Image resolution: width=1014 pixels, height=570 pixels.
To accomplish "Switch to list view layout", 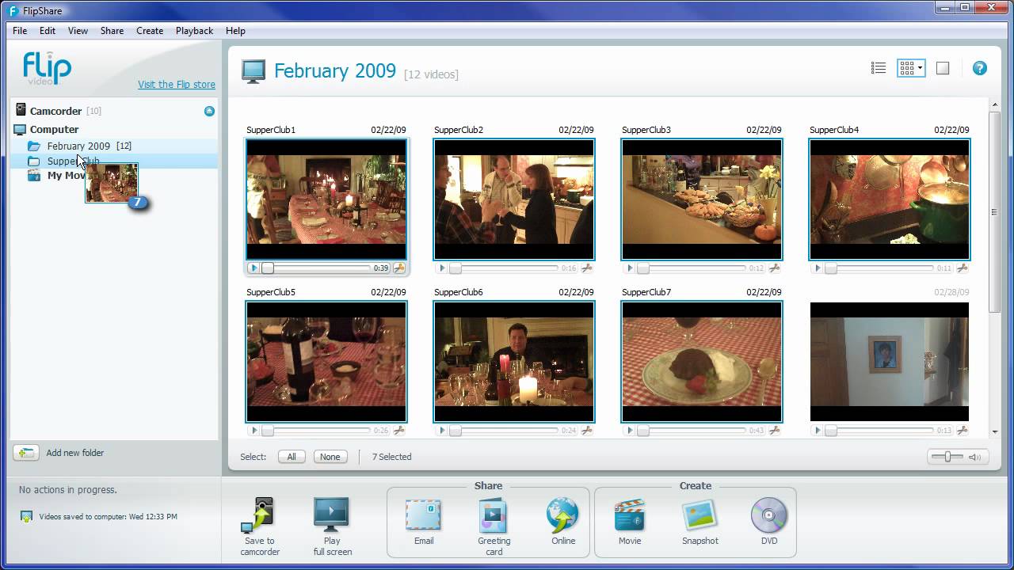I will tap(879, 68).
